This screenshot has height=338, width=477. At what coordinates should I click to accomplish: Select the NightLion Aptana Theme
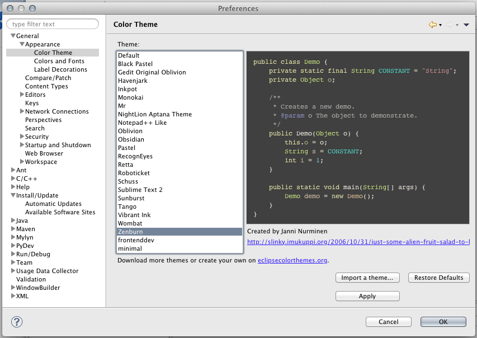[180, 114]
